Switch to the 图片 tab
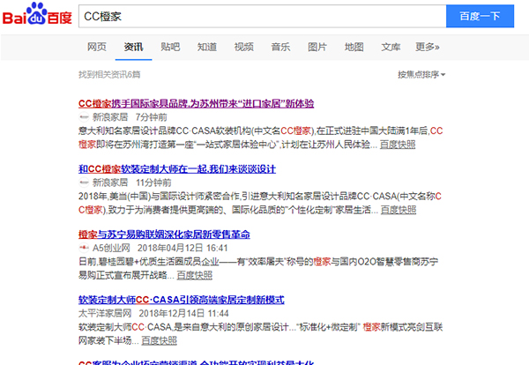The image size is (529, 365). [x=317, y=47]
